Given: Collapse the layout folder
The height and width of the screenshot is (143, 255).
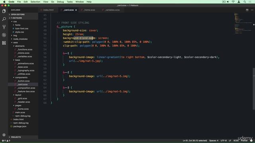Looking at the screenshot, I should click(23, 95).
